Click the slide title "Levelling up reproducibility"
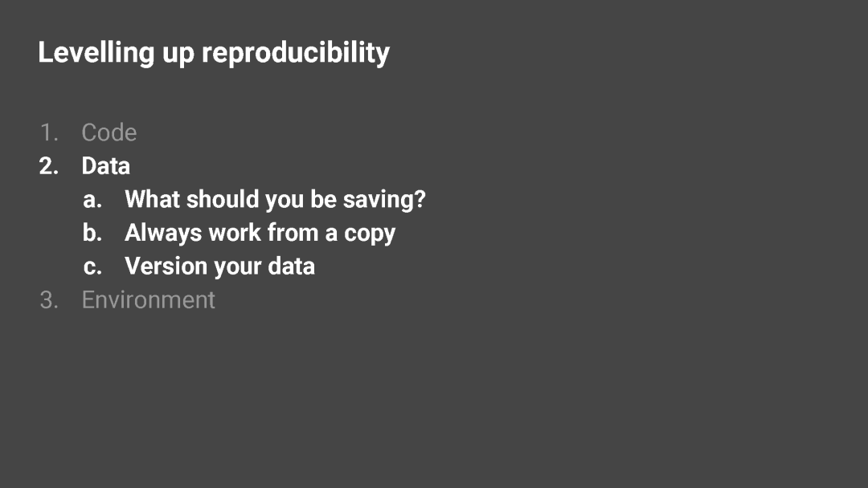This screenshot has height=488, width=868. tap(214, 54)
